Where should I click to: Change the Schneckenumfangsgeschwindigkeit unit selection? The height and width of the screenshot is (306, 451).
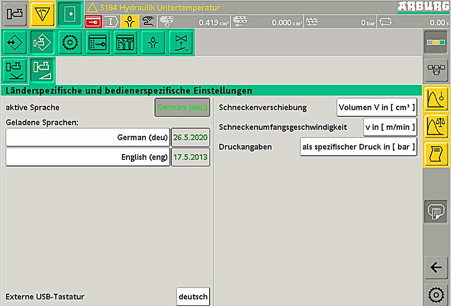point(390,127)
